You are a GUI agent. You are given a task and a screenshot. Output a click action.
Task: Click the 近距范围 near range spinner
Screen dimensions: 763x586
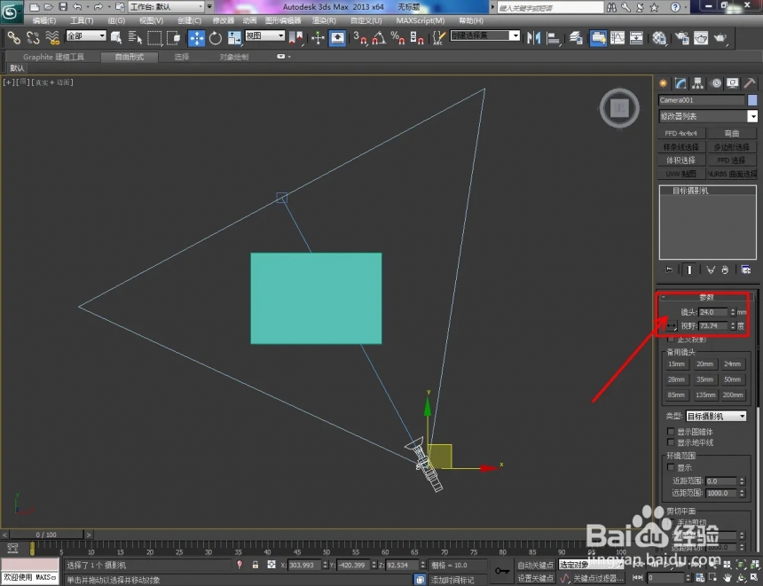(x=742, y=481)
